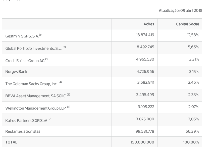Open footnote (4) for The Goldman Sachs Group
Viewport: 212px width, 147px height.
click(60, 82)
